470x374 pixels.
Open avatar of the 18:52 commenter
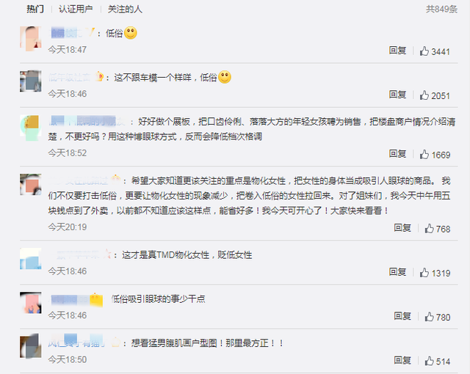(31, 128)
